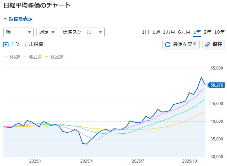Click the paperclip icon in 保存 button
This screenshot has width=227, height=166.
[208, 44]
